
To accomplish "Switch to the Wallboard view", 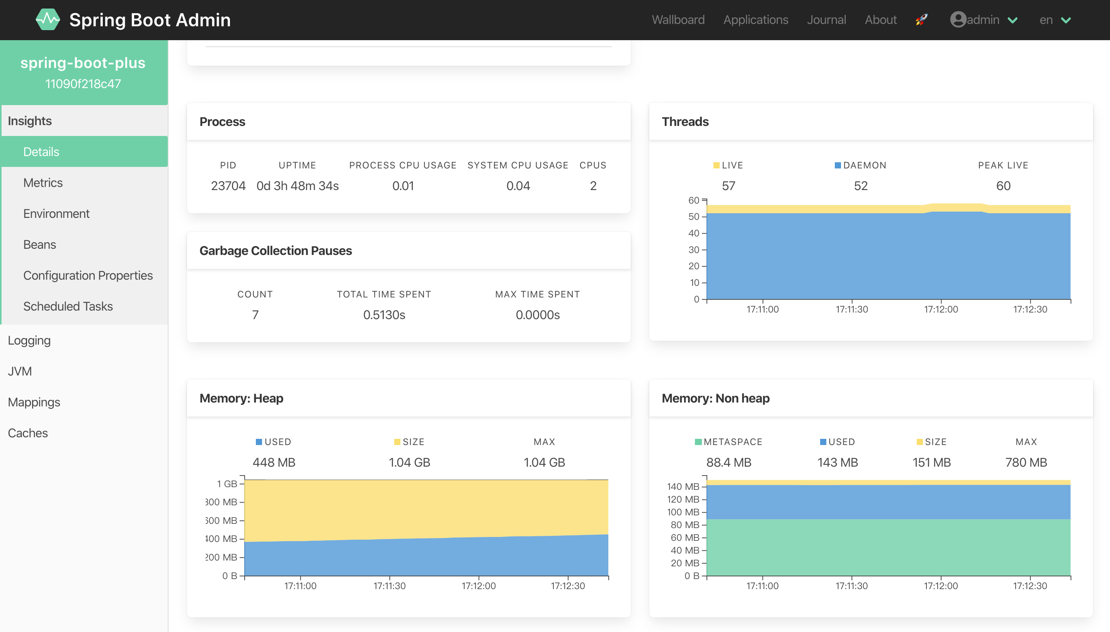I will 678,20.
